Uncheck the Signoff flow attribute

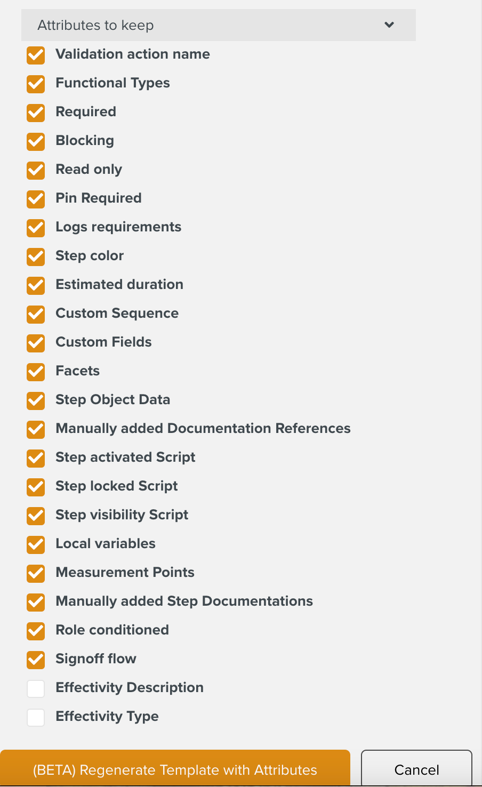point(35,660)
